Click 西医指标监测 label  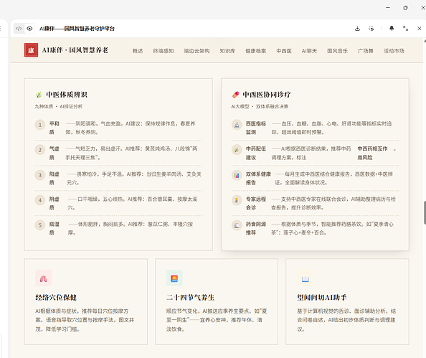[256, 128]
